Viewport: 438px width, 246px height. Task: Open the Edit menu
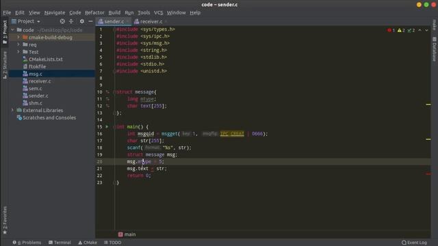[x=20, y=12]
